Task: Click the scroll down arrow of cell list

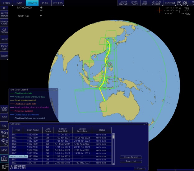Action: tap(113, 164)
